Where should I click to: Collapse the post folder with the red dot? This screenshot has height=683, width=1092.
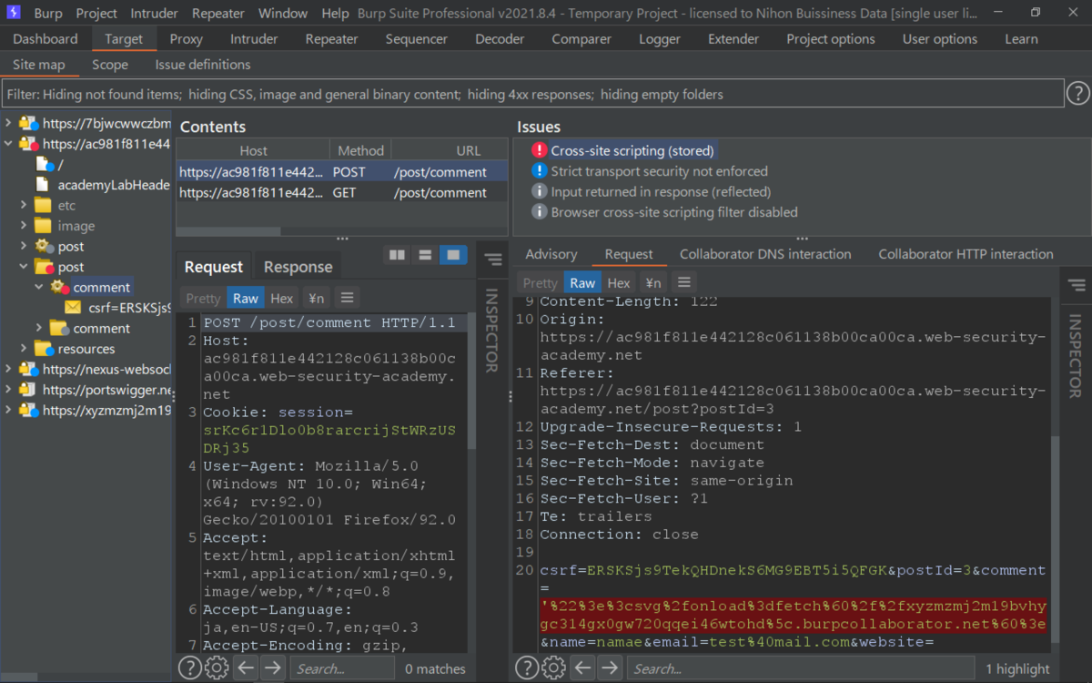pyautogui.click(x=25, y=267)
